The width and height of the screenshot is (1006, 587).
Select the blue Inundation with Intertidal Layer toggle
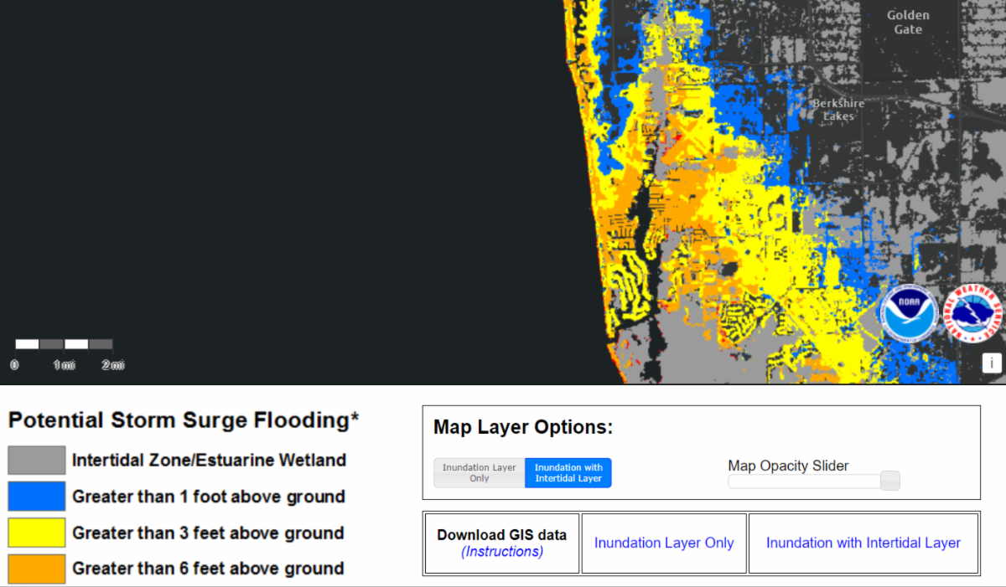(x=568, y=473)
